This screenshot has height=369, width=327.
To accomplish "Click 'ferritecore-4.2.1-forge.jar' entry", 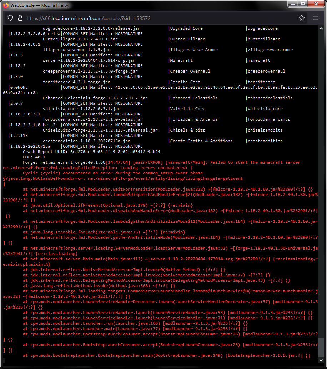I will coord(76,82).
